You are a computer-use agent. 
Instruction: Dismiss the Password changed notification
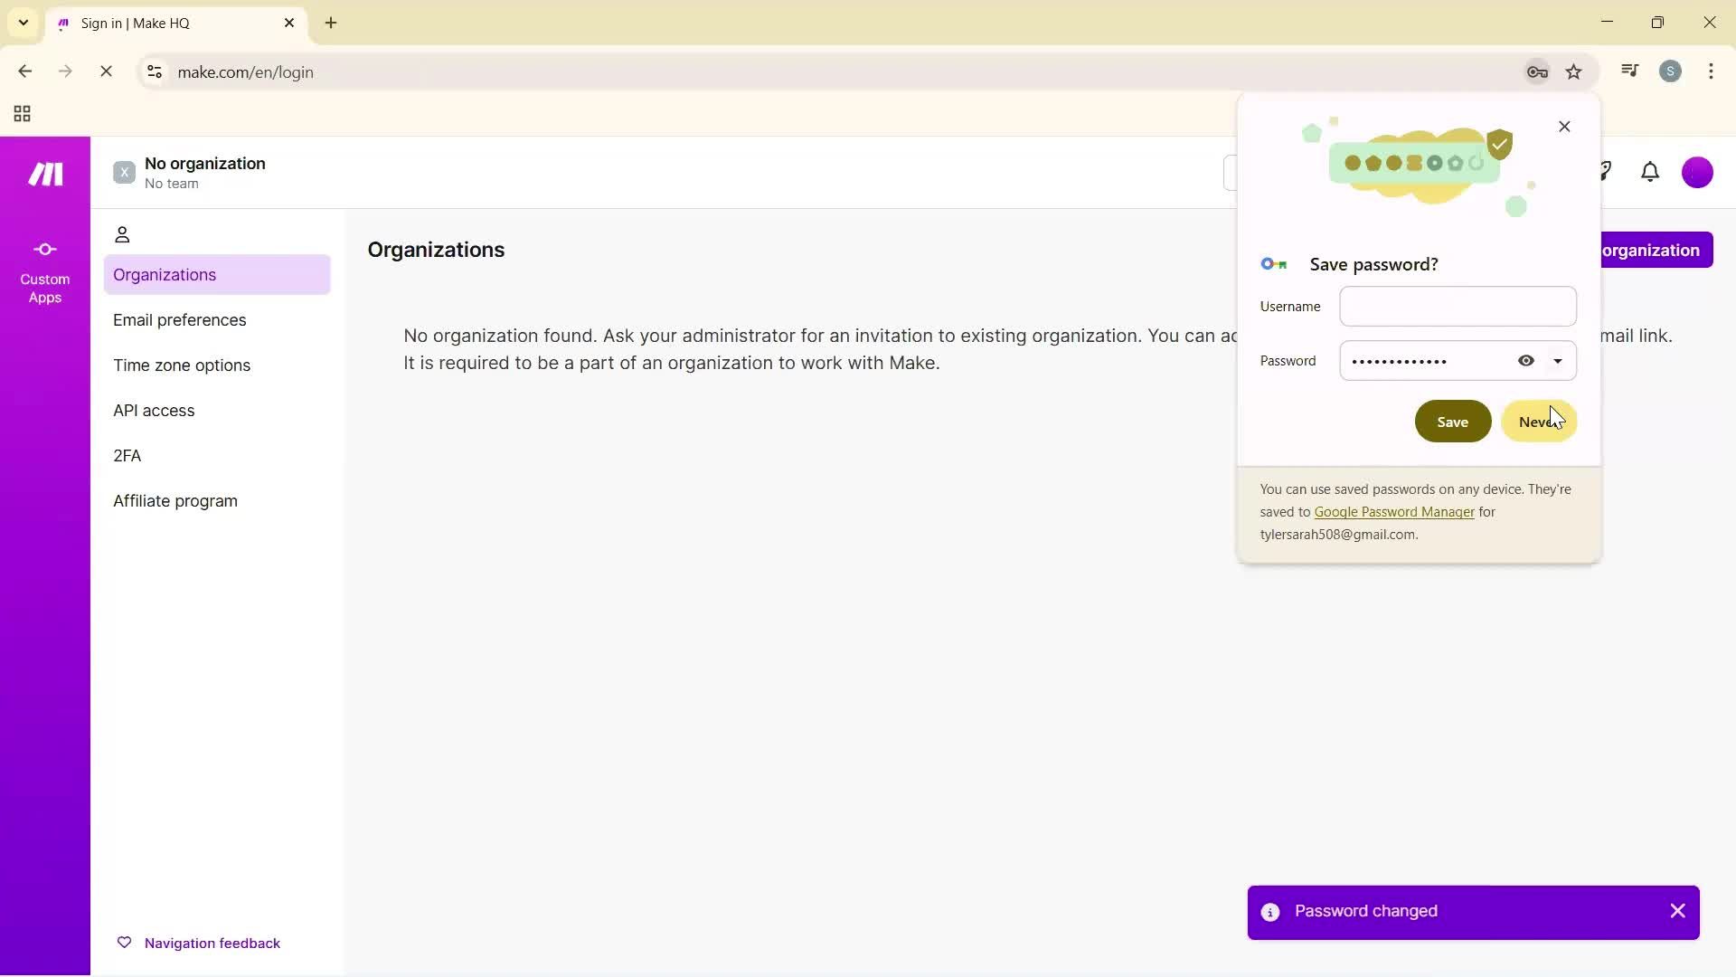[1677, 911]
